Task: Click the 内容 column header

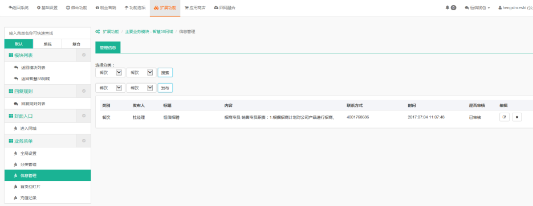Action: tap(229, 105)
